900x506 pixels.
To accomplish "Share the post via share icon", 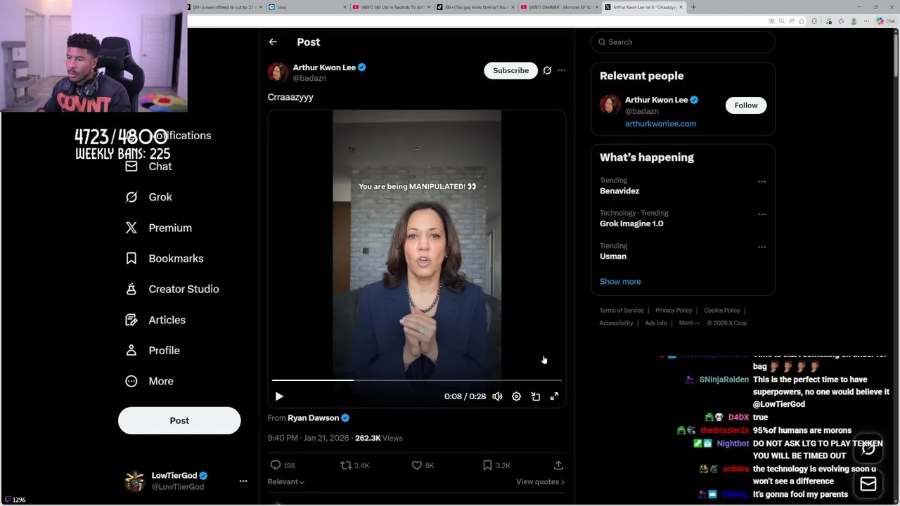I will point(558,465).
